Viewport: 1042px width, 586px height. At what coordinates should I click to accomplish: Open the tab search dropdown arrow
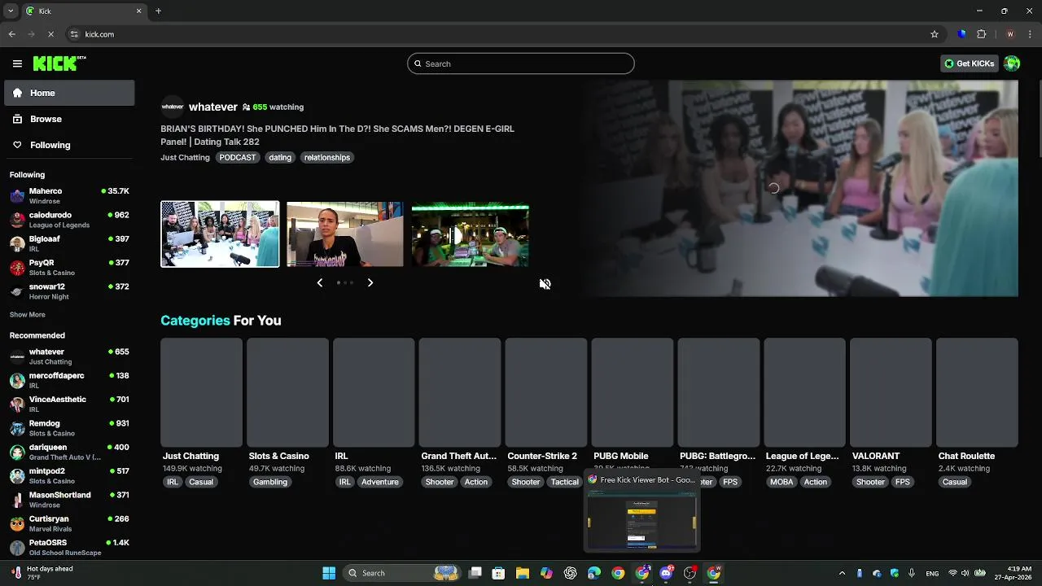coord(11,11)
